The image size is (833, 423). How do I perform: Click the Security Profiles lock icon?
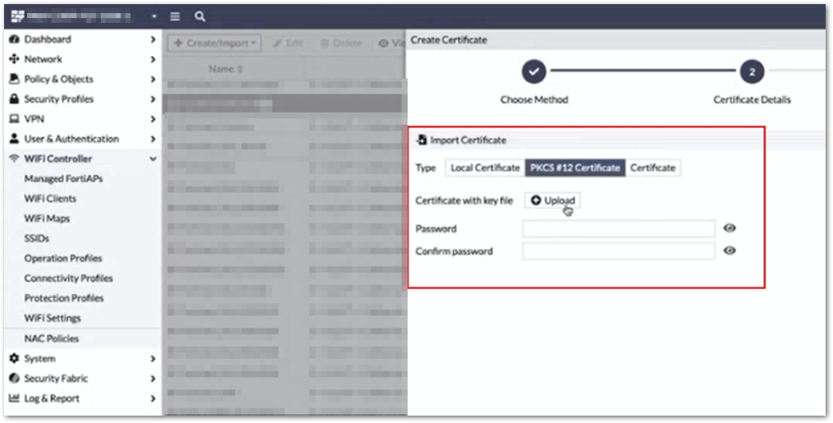tap(14, 99)
